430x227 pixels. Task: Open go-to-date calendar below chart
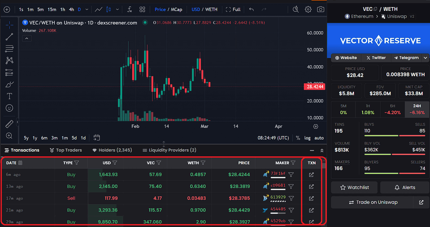click(x=96, y=138)
